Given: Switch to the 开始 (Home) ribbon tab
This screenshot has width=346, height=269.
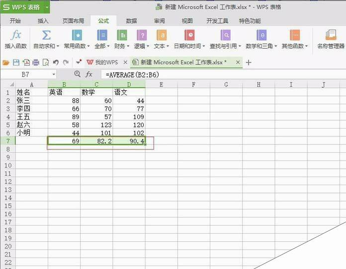Looking at the screenshot, I should coord(15,21).
